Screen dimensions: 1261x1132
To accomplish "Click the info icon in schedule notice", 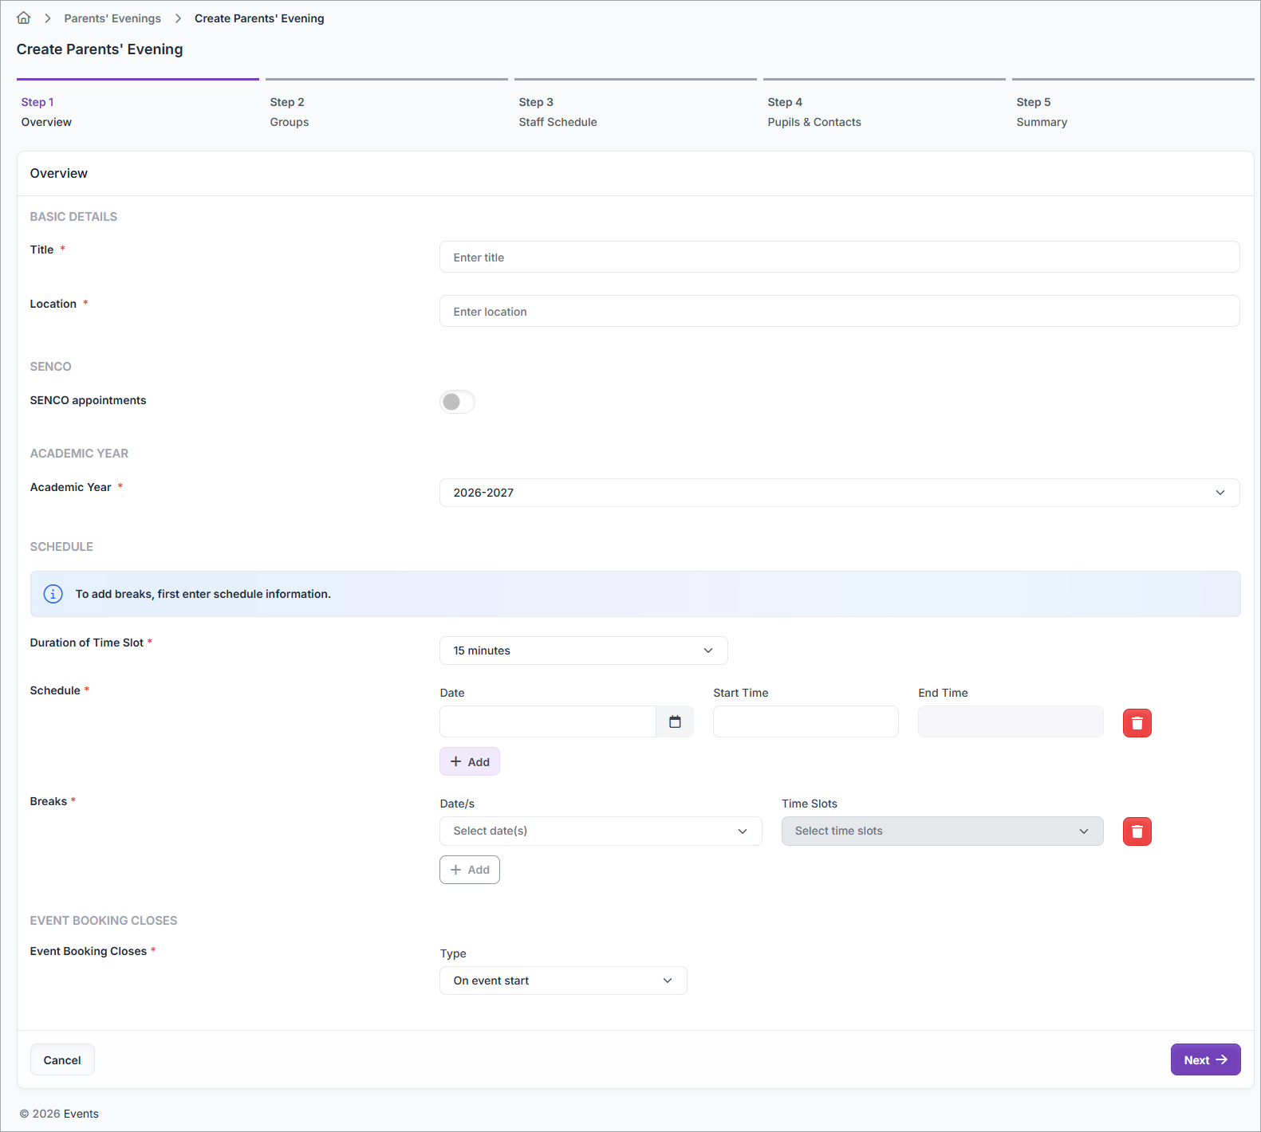I will 53,594.
